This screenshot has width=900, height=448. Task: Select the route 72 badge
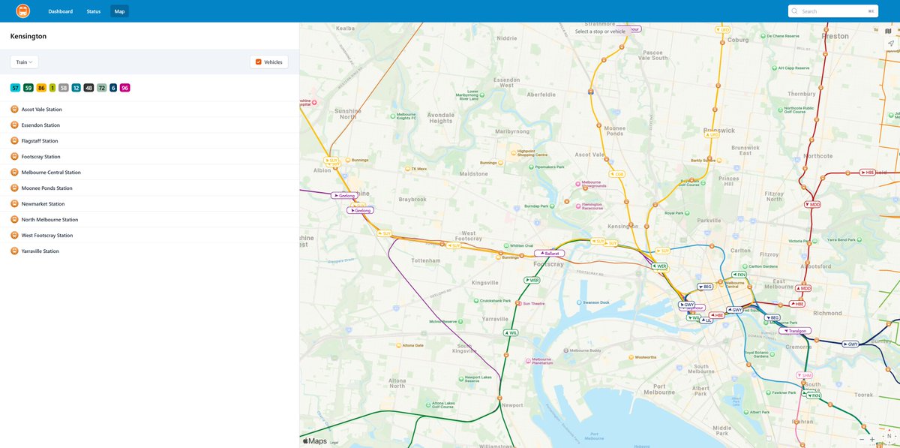click(x=102, y=88)
